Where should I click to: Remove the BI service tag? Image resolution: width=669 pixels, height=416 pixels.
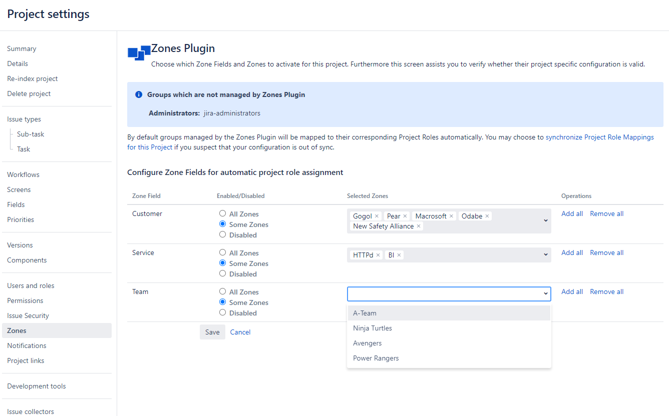399,255
